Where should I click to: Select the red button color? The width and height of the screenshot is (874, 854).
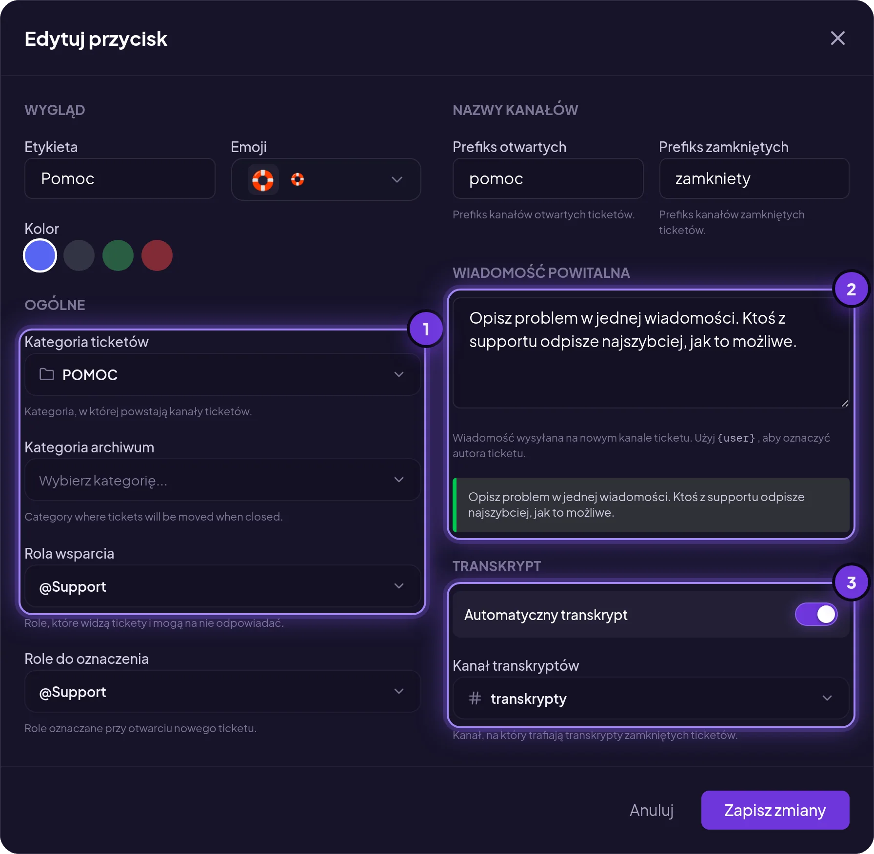tap(157, 255)
